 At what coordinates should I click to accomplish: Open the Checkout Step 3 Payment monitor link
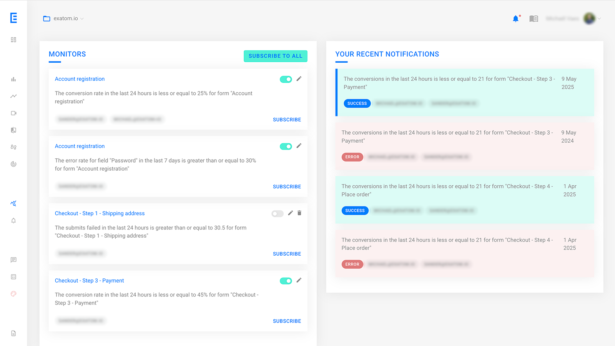coord(89,281)
